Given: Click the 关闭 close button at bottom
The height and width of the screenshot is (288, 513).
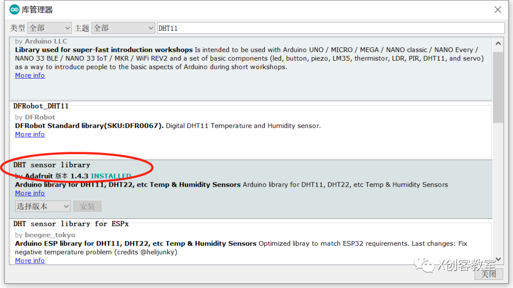Looking at the screenshot, I should [489, 274].
